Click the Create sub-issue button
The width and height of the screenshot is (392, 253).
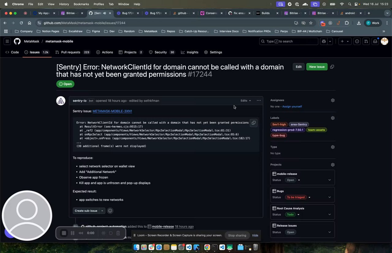pos(86,211)
